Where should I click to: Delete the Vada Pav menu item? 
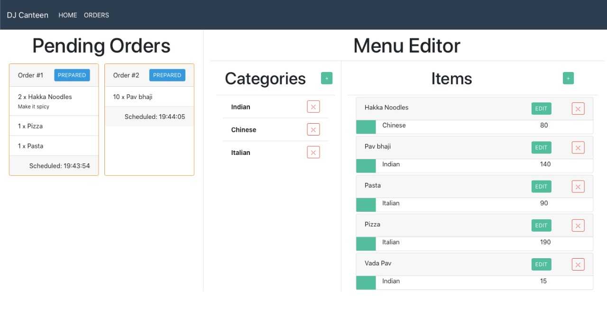pos(578,264)
